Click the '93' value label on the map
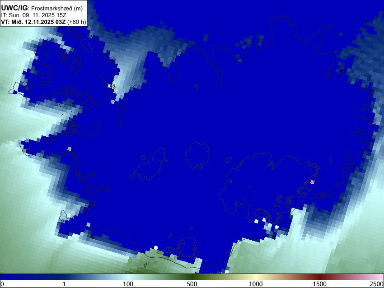The height and width of the screenshot is (288, 384). coord(112,87)
